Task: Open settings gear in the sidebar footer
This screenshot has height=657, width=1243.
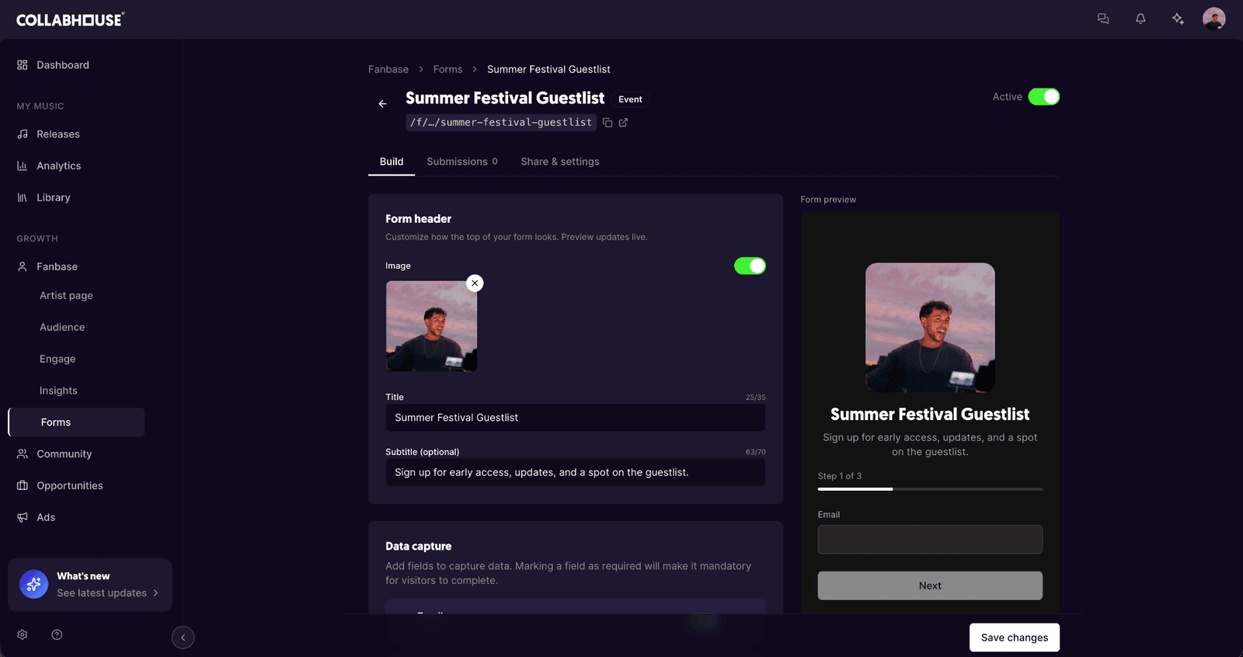Action: (23, 634)
